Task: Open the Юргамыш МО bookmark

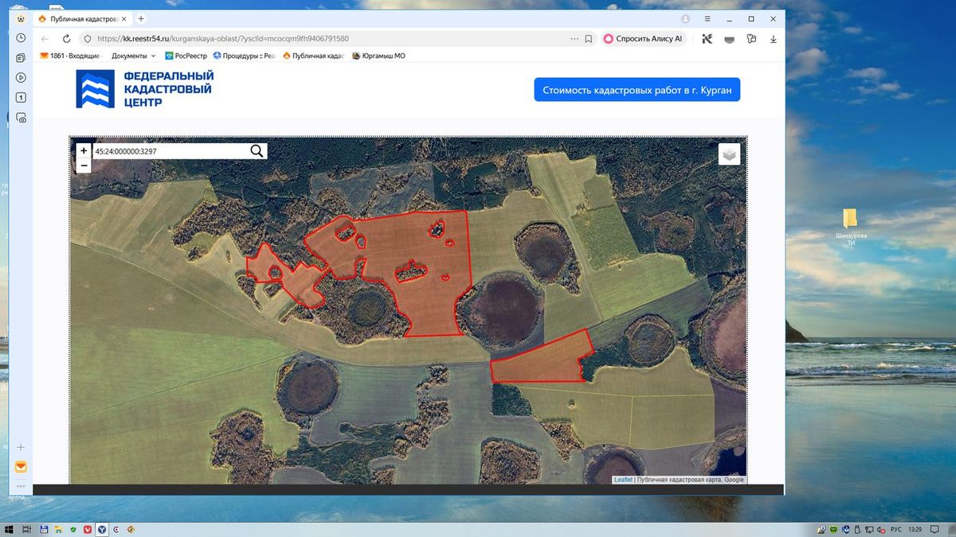Action: (x=378, y=56)
